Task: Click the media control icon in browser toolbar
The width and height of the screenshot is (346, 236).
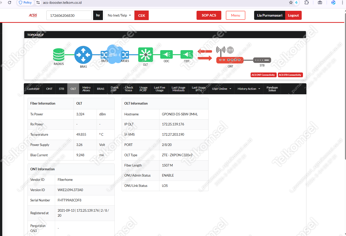Action: pos(333,3)
